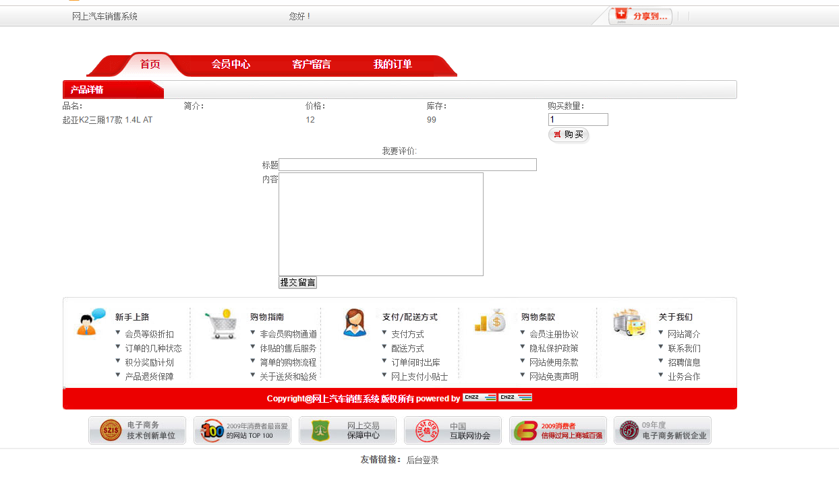The width and height of the screenshot is (839, 495).
Task: Open 订单的几种状态 link
Action: pos(153,348)
